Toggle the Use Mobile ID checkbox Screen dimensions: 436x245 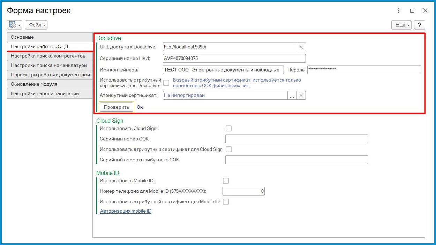coord(226,181)
